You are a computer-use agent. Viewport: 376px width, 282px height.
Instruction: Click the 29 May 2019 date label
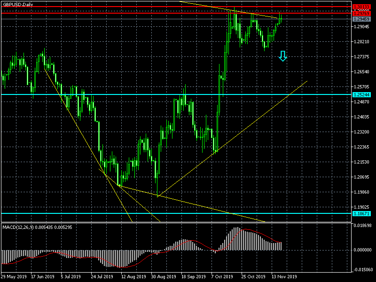click(14, 277)
